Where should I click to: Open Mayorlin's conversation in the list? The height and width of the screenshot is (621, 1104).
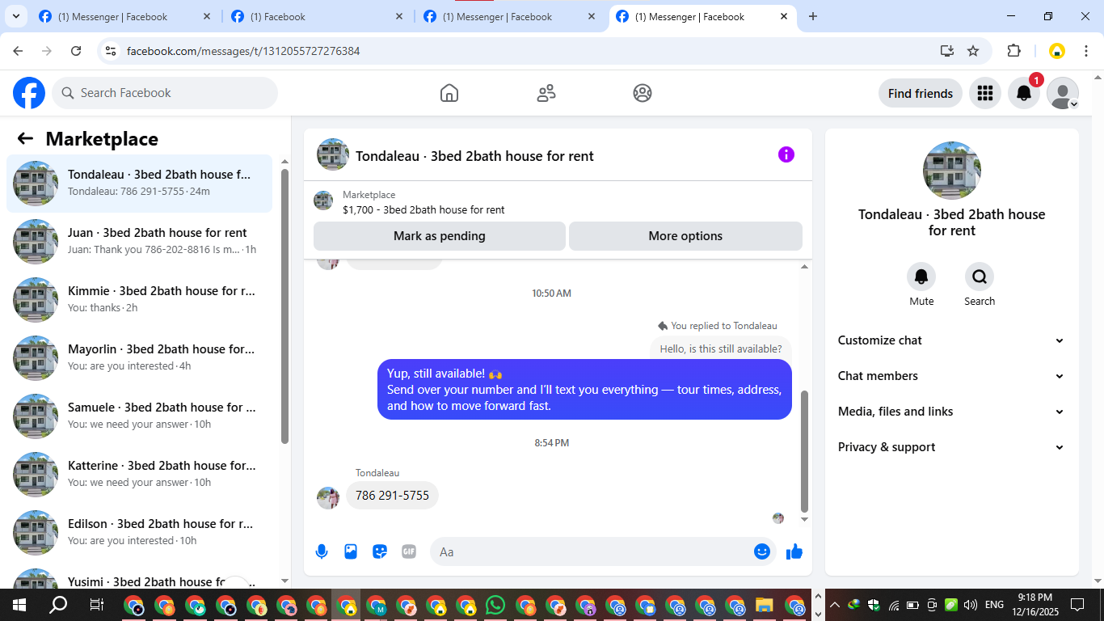coord(139,357)
